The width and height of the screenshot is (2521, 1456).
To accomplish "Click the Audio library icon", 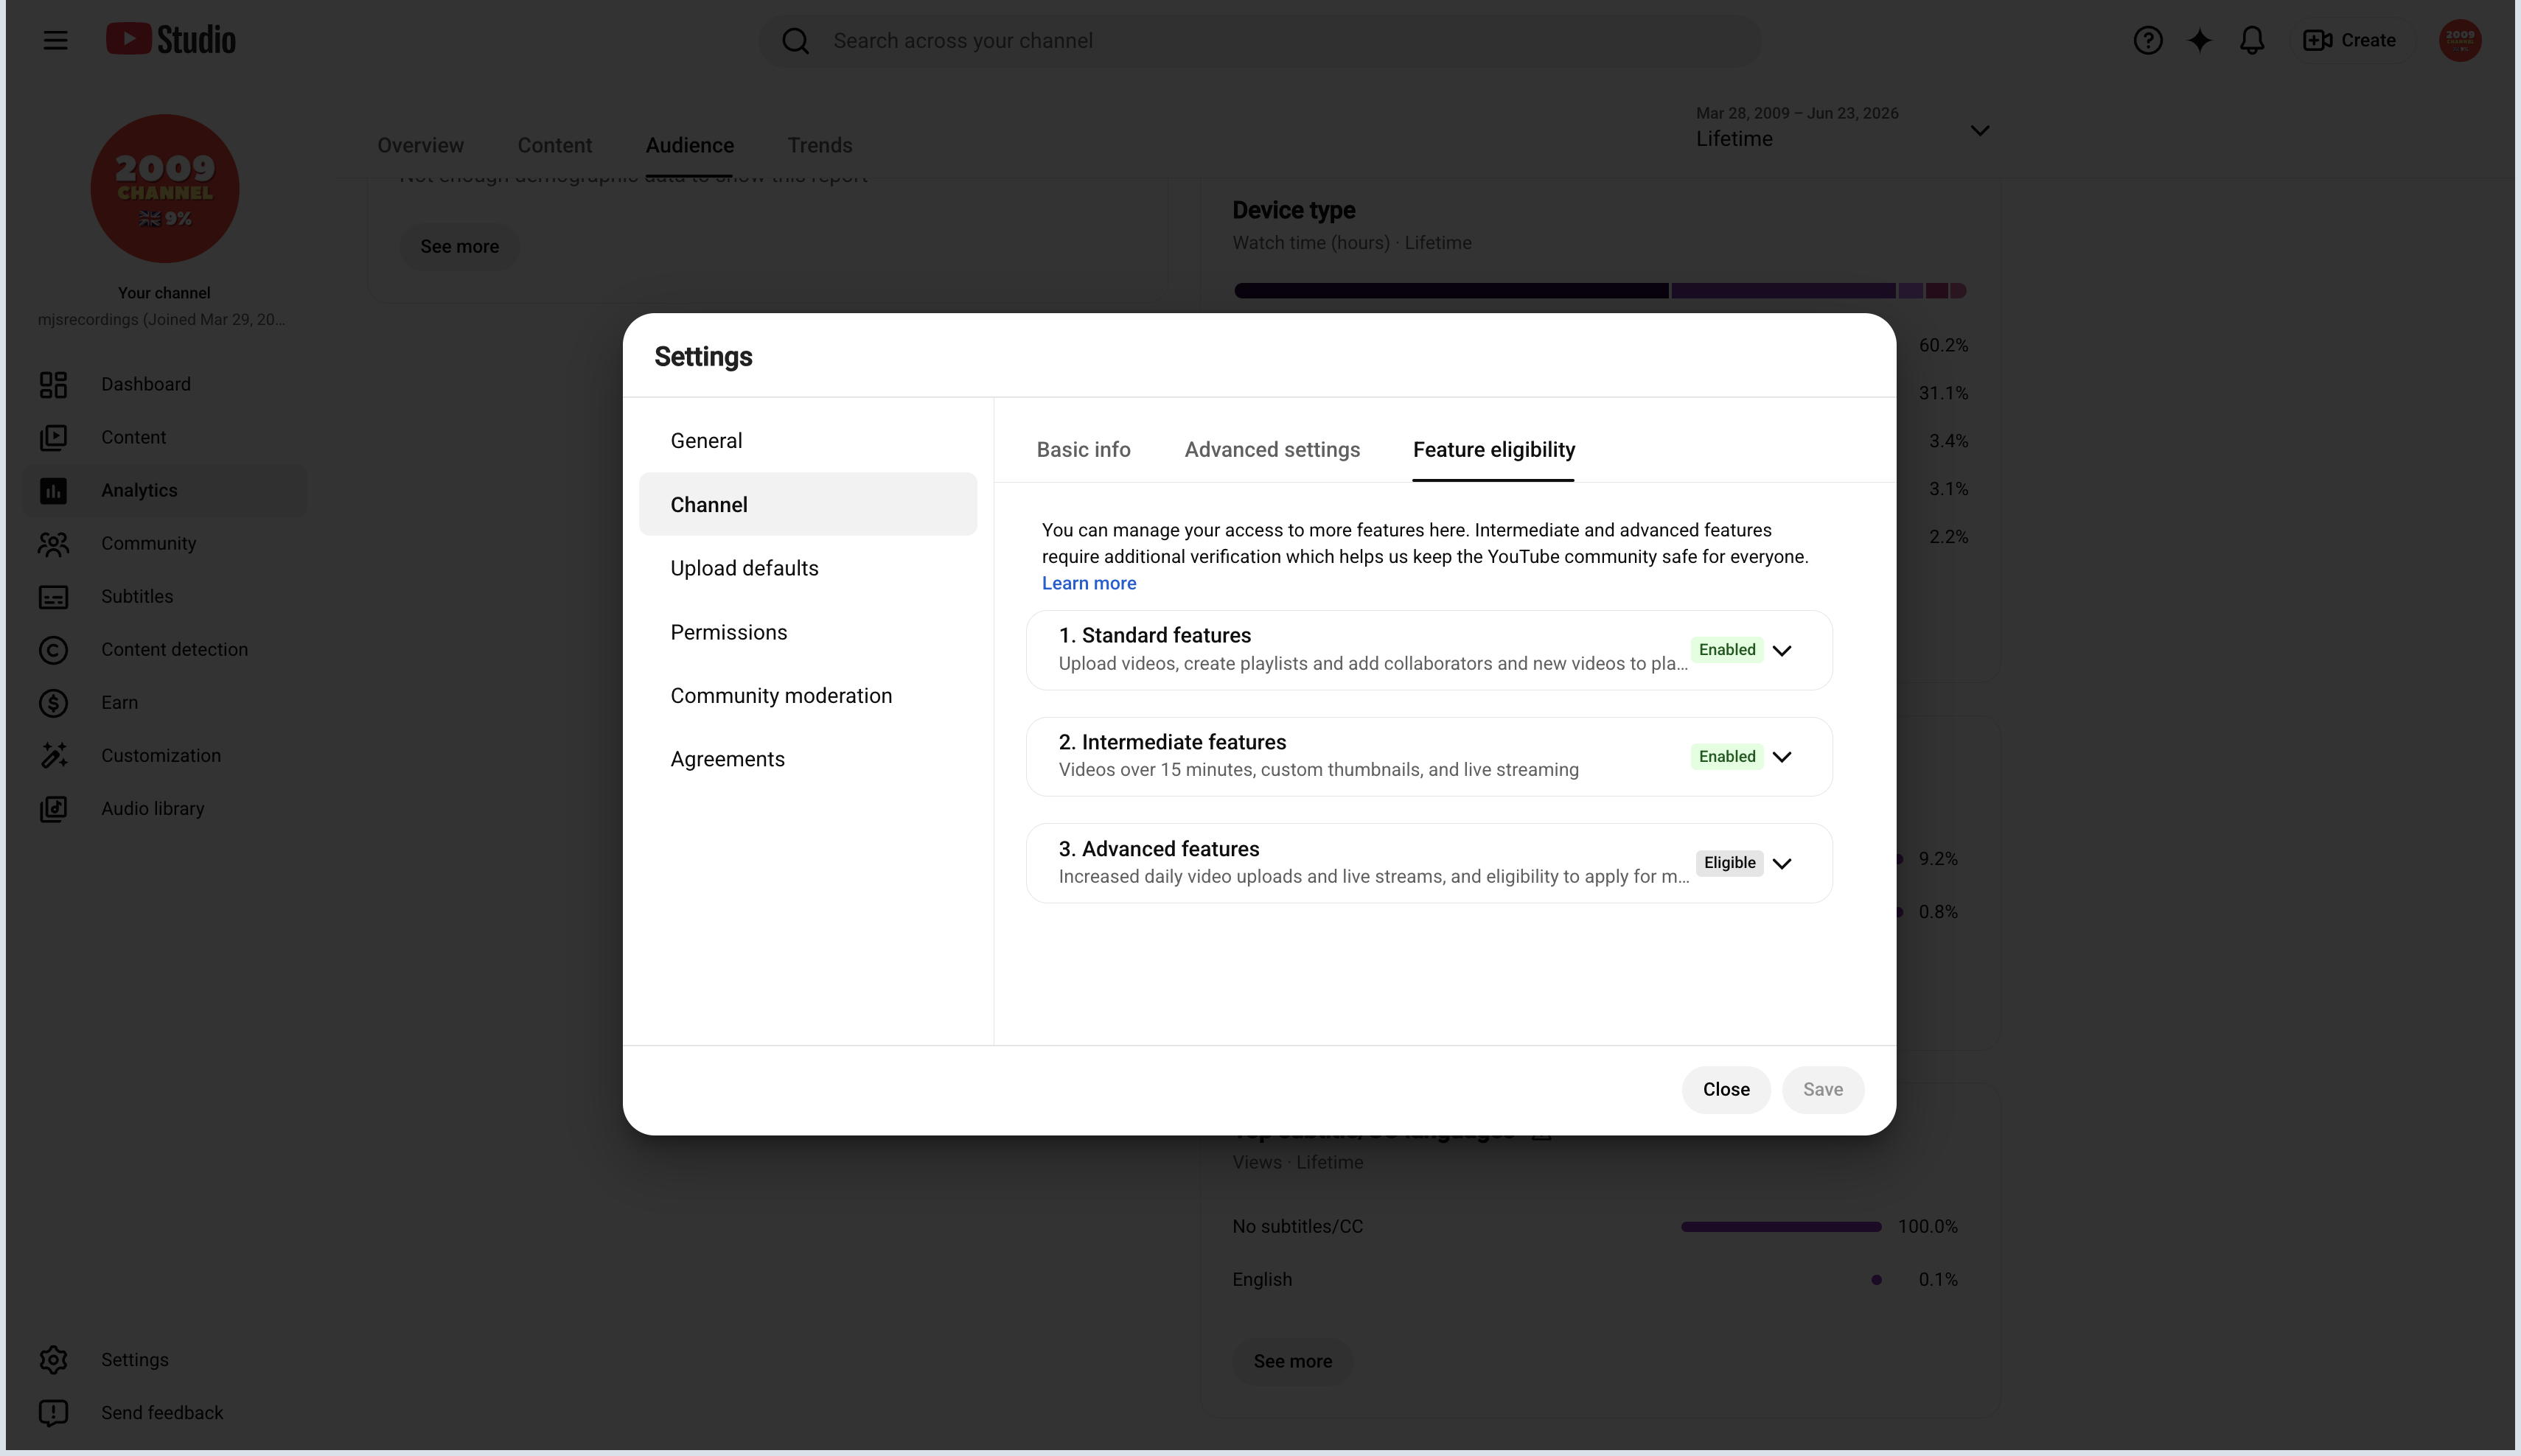I will click(53, 809).
